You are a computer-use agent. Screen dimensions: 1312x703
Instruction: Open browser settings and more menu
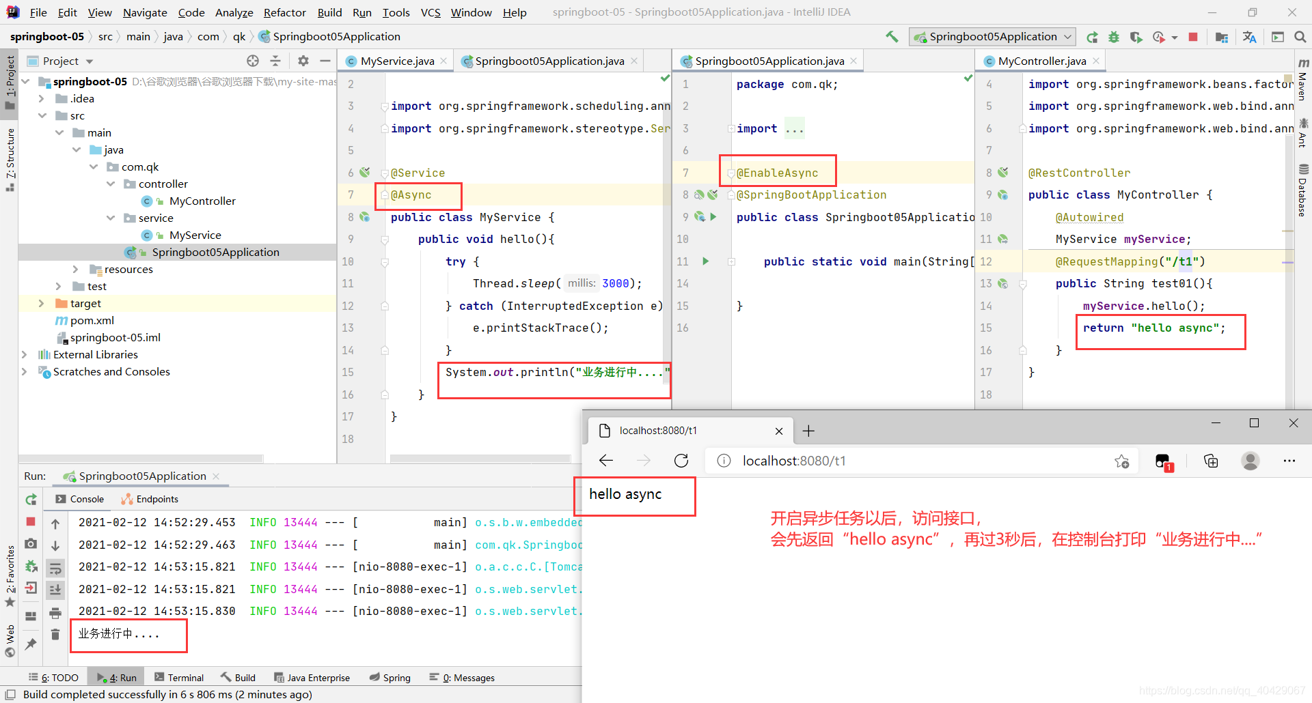[x=1289, y=461]
